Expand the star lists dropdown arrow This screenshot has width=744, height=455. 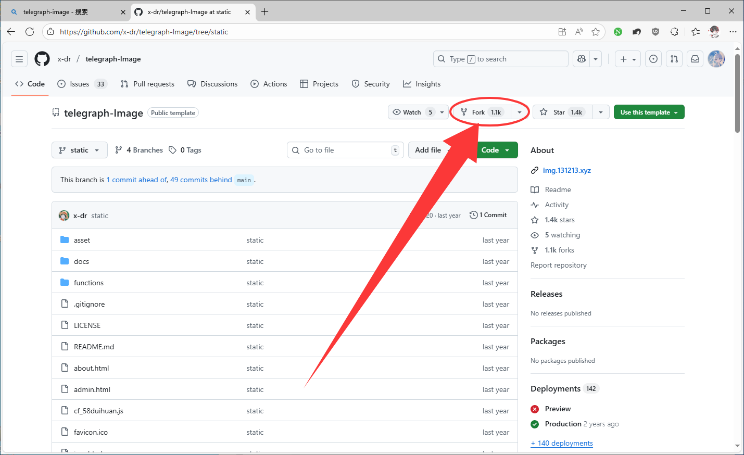(x=601, y=112)
